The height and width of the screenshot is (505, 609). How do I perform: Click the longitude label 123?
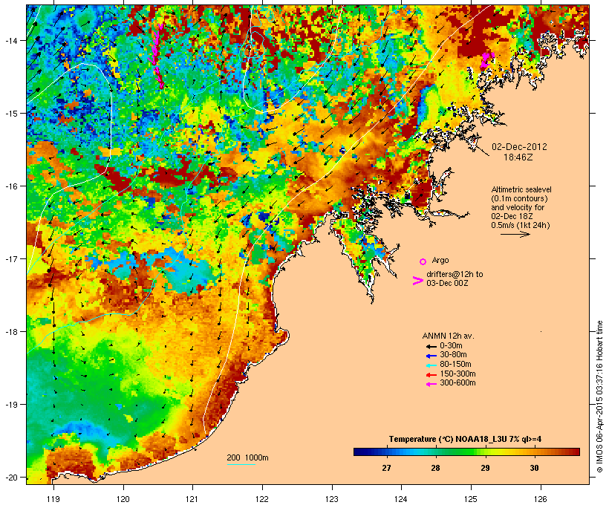click(332, 499)
